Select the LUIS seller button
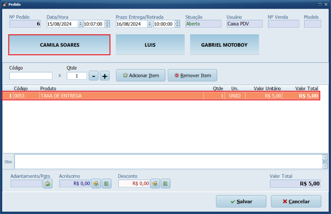Viewport: 331px width, 214px height. coord(150,45)
